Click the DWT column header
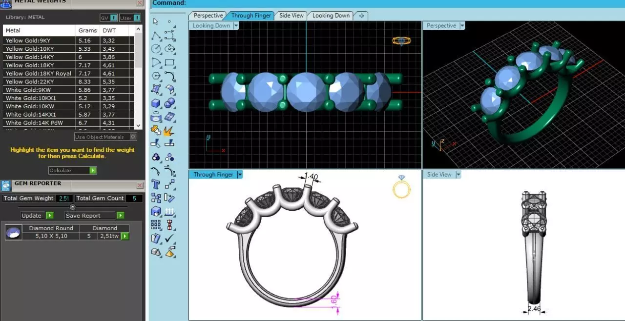 point(115,31)
